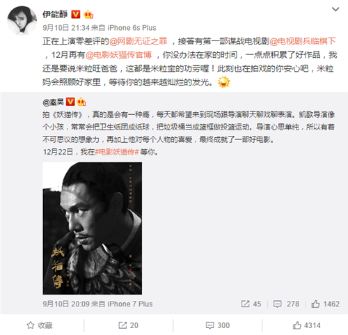Click the member crown icon beside 伊能静
348x335 pixels.
(88, 15)
